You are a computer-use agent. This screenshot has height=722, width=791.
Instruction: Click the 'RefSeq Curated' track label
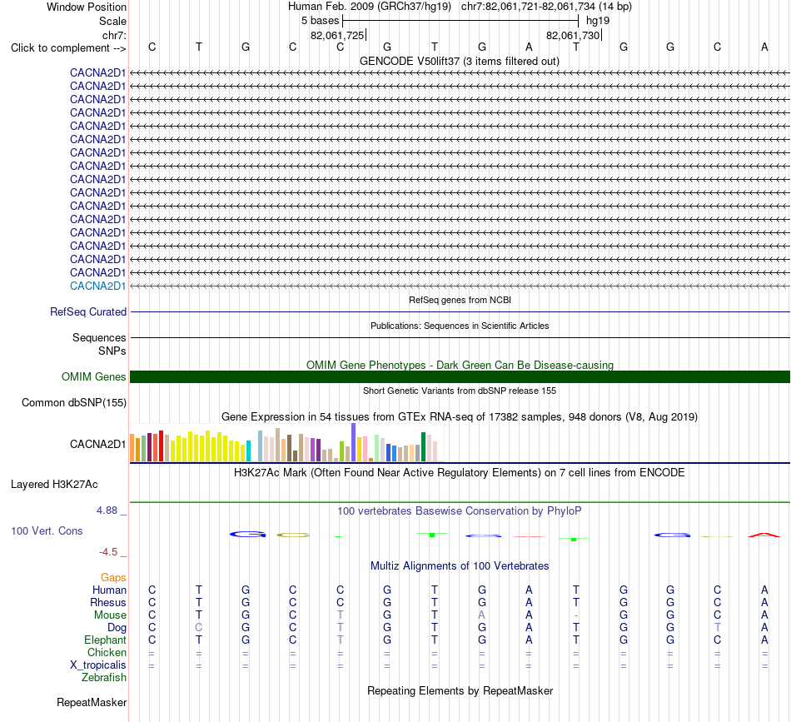(88, 311)
